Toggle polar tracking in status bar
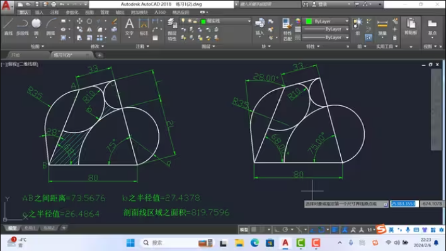The width and height of the screenshot is (446, 251). pos(285,230)
